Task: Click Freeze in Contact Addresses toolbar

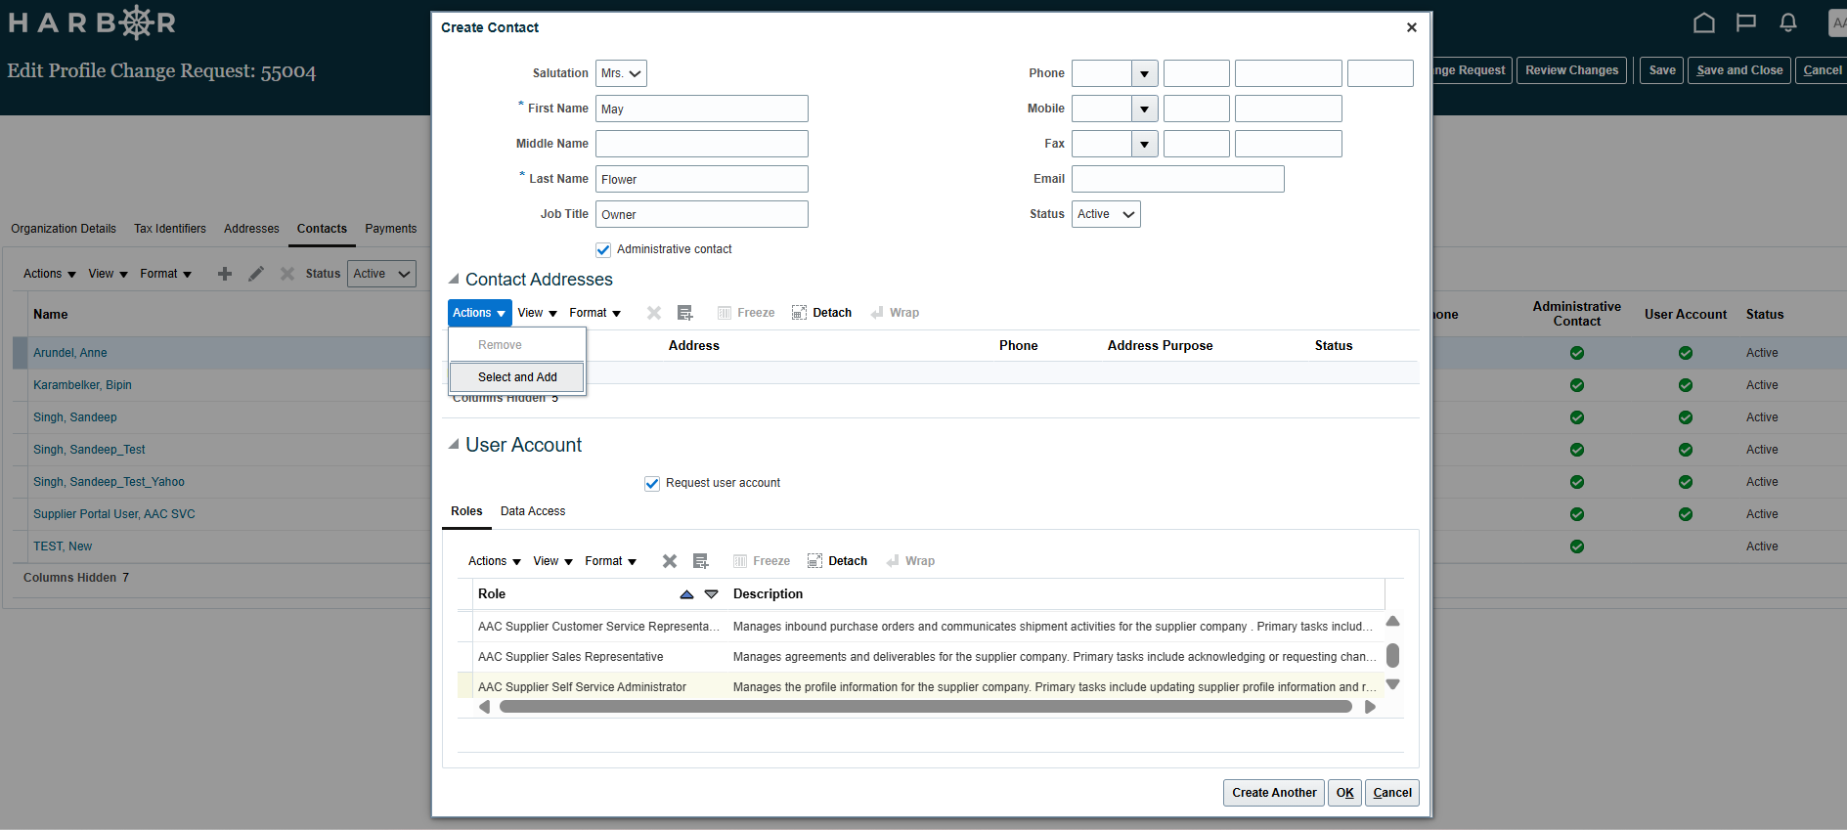Action: 746,313
